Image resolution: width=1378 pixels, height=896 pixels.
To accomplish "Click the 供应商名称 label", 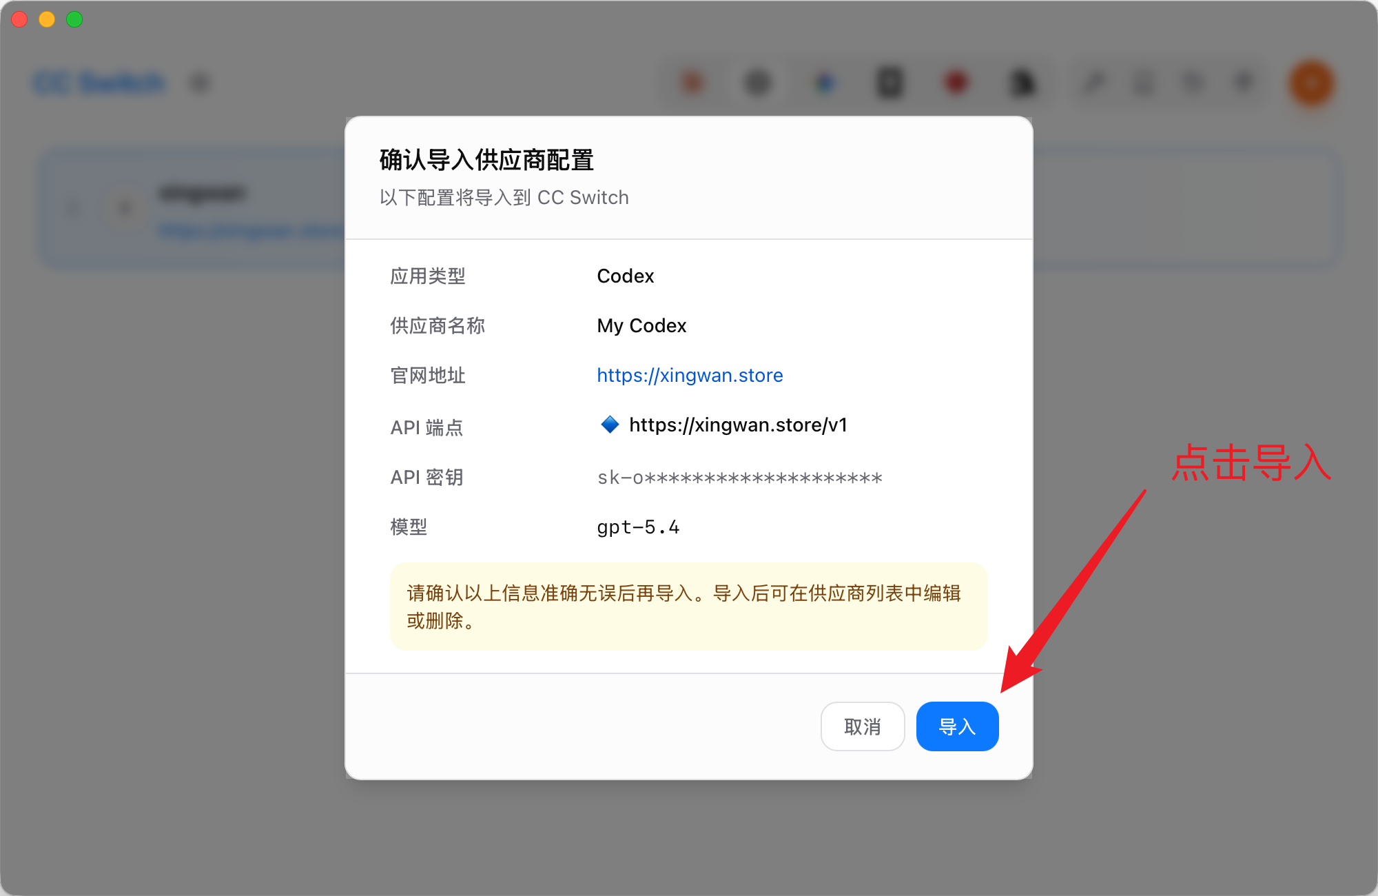I will 438,325.
